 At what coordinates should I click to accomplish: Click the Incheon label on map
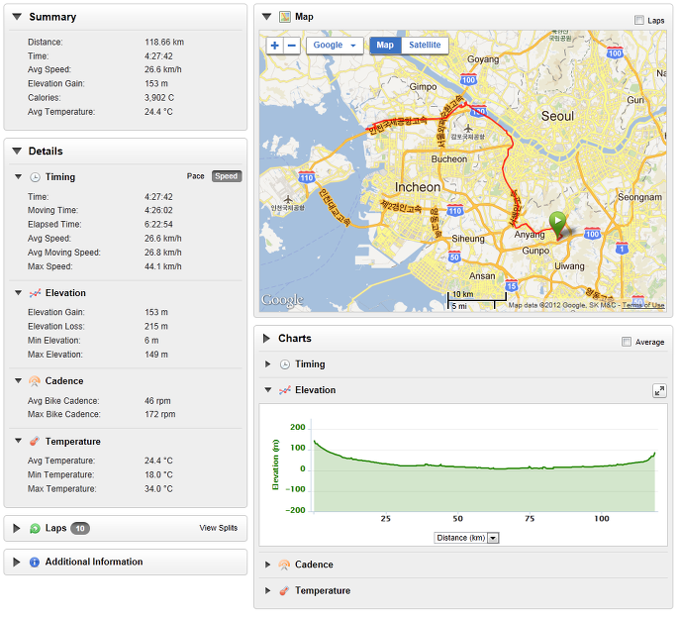coord(418,187)
